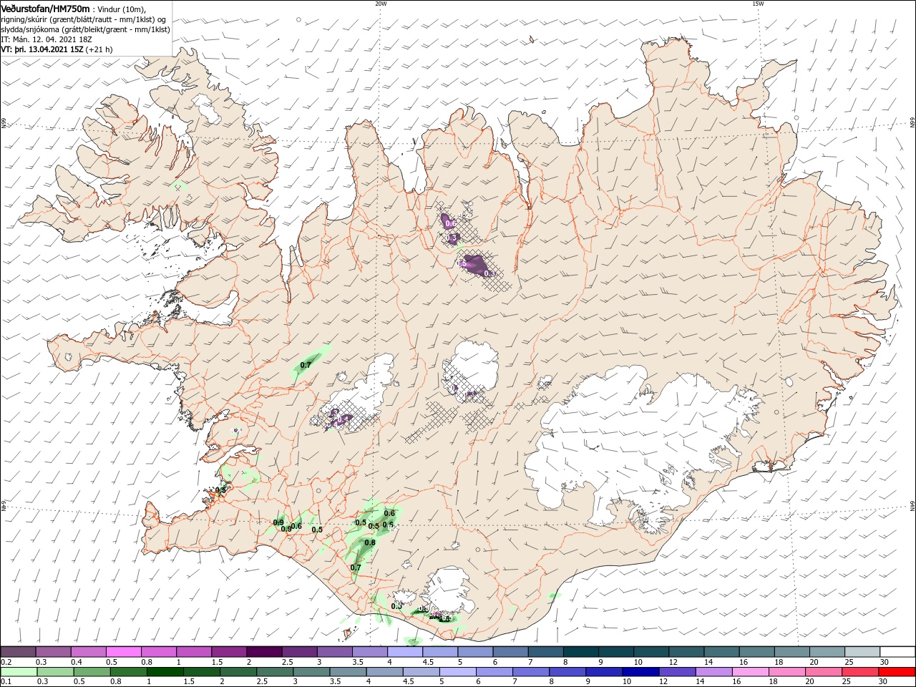Click the '0.2' label in snow scale
Image resolution: width=916 pixels, height=687 pixels.
pos(6,662)
